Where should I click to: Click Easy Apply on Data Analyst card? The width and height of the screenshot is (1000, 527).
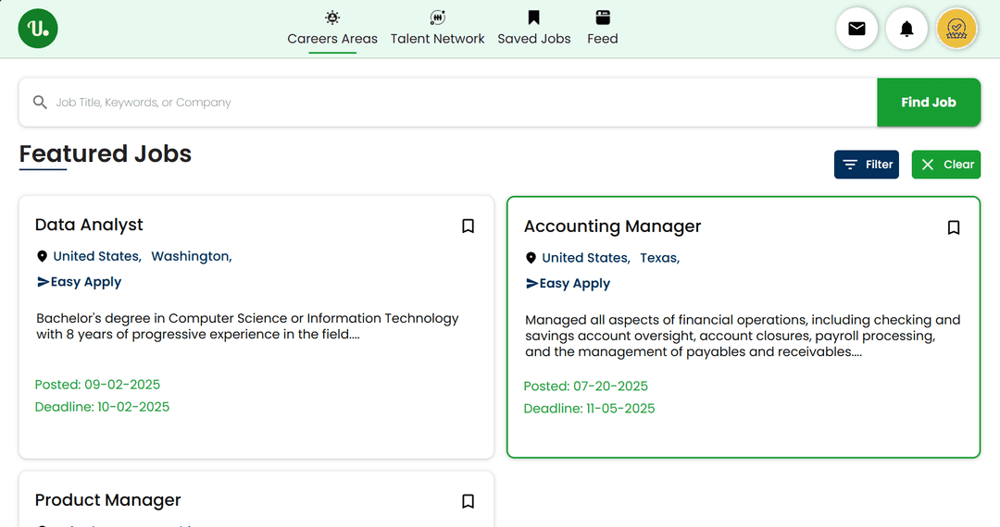point(80,282)
